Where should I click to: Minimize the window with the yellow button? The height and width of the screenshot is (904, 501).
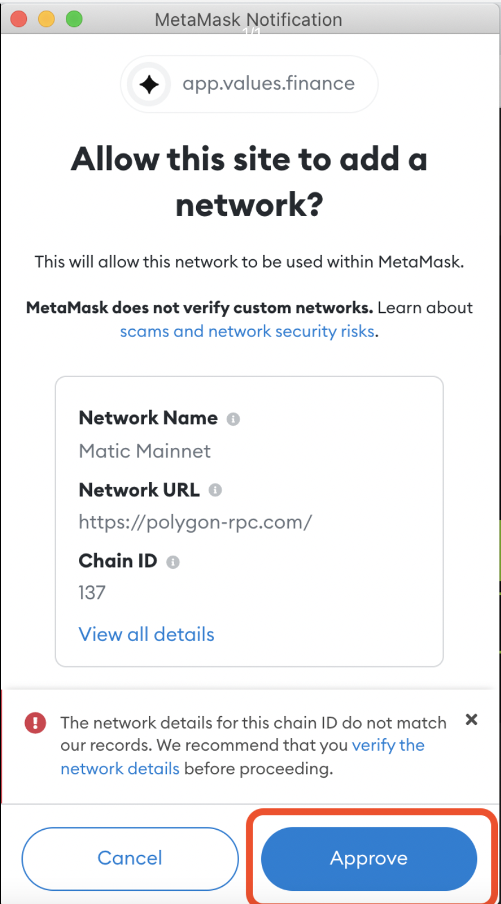(x=46, y=19)
